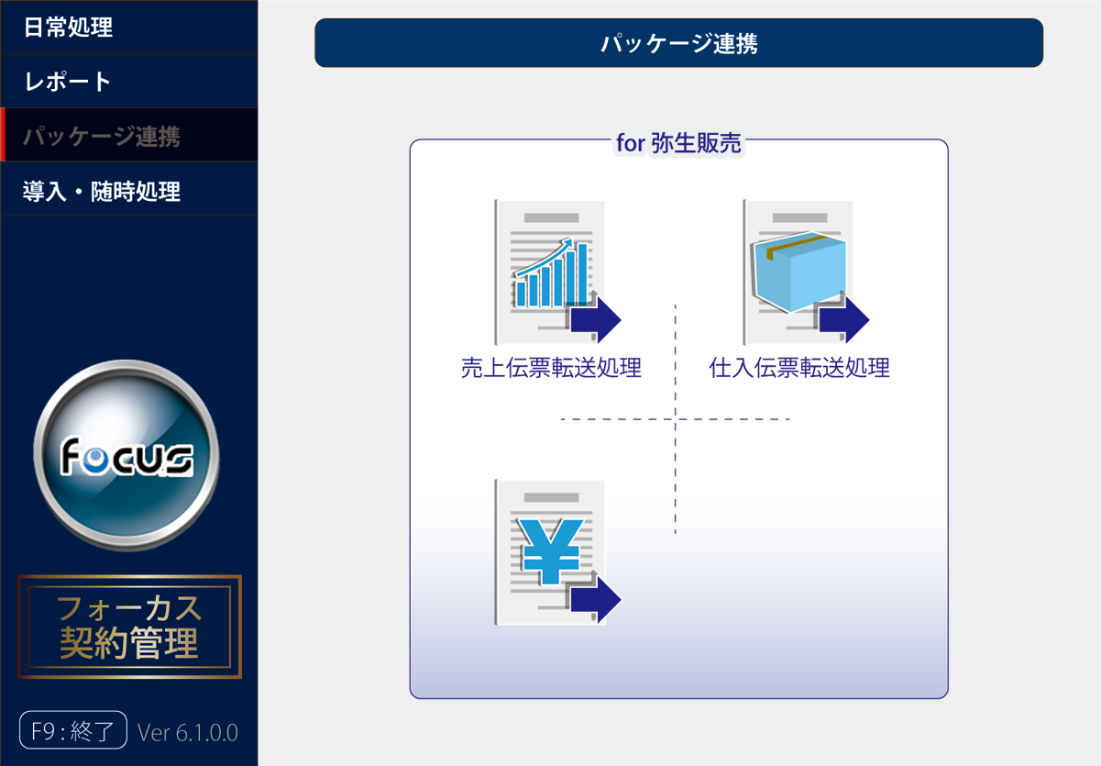The height and width of the screenshot is (766, 1101).
Task: Click the round Focus logo
Action: pos(127,455)
